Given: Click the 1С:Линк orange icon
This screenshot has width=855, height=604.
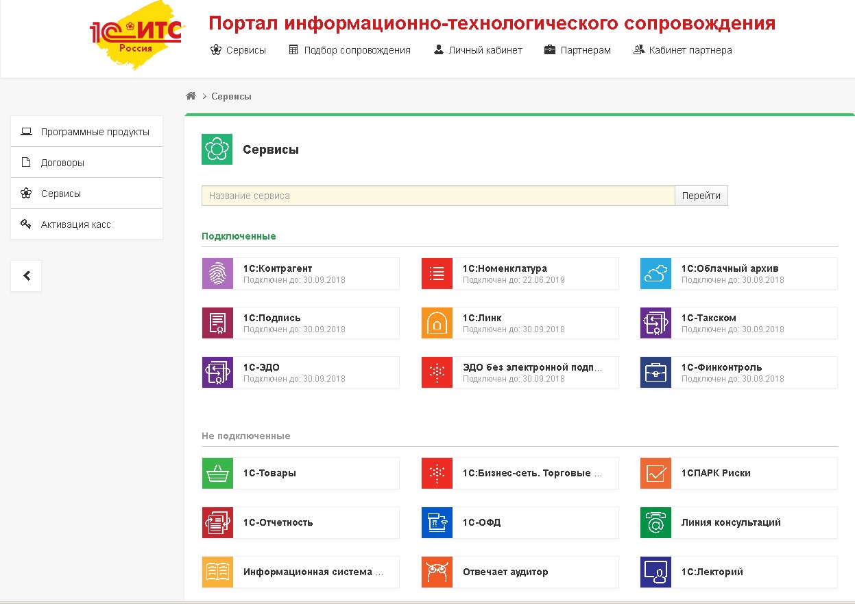Looking at the screenshot, I should click(437, 323).
